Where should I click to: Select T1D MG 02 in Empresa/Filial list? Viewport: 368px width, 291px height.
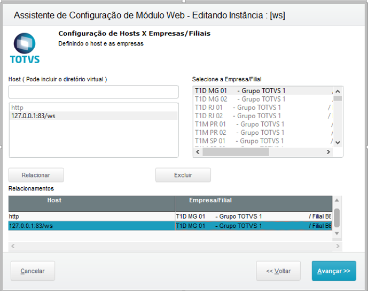point(263,99)
